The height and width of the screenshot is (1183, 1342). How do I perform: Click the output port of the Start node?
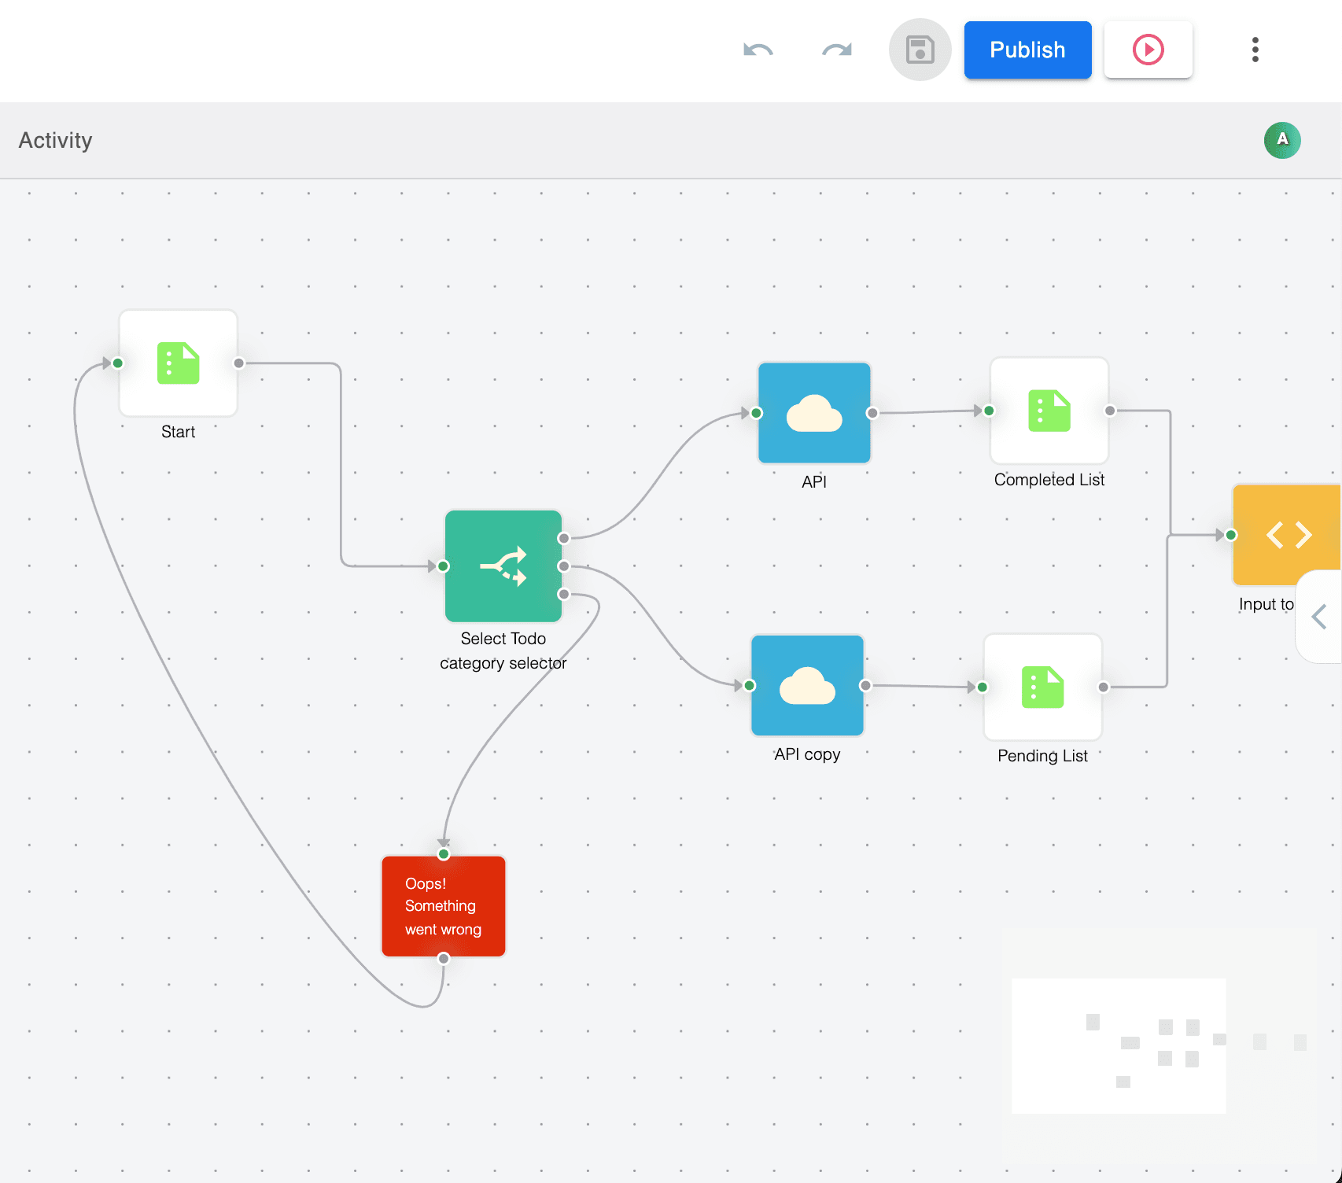[238, 363]
